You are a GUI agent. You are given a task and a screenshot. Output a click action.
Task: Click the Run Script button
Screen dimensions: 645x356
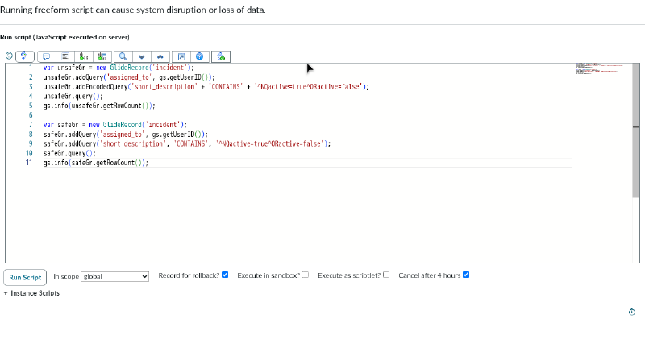tap(25, 278)
